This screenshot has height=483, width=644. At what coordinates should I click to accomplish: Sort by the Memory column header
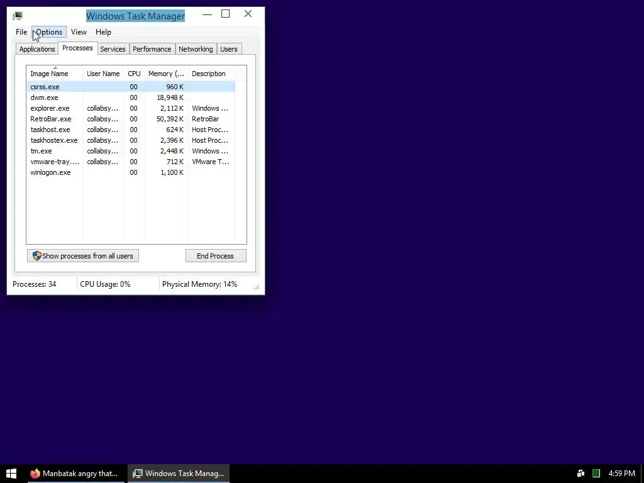[166, 74]
